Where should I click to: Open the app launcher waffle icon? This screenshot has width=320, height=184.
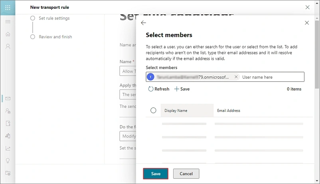(8, 8)
